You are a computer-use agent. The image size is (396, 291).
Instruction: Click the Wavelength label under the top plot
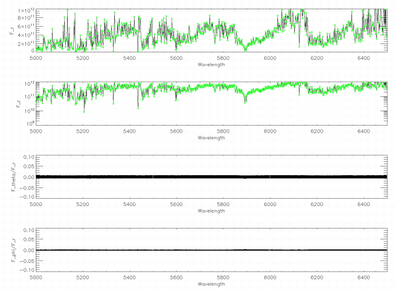click(x=211, y=65)
